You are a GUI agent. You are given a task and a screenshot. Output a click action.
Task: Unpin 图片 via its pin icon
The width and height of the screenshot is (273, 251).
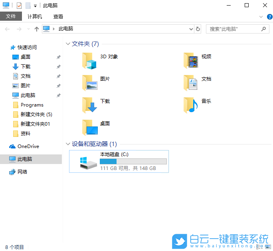point(59,86)
